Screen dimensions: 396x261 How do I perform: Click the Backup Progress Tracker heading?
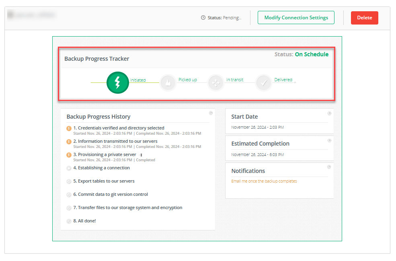[97, 59]
